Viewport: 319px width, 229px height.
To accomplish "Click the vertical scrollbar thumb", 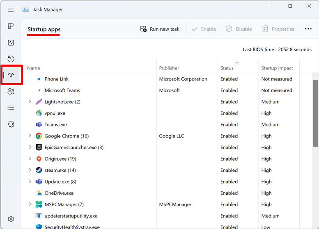I will click(x=315, y=112).
